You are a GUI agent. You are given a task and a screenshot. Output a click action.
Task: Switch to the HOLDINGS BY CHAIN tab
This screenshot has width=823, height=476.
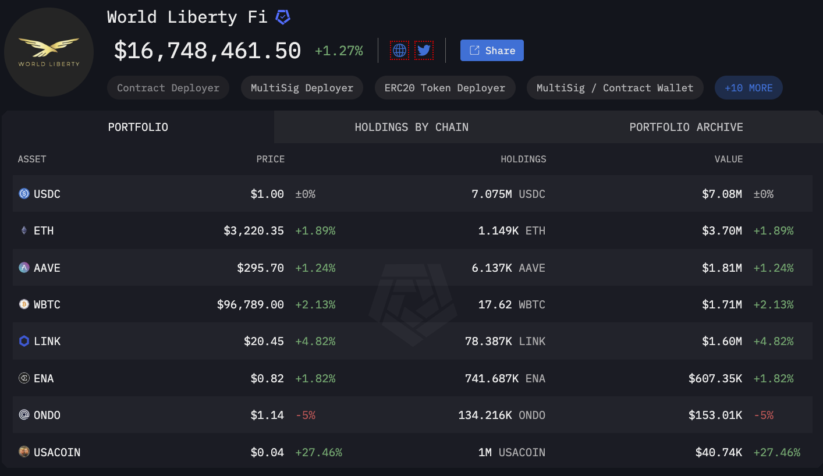pos(411,127)
